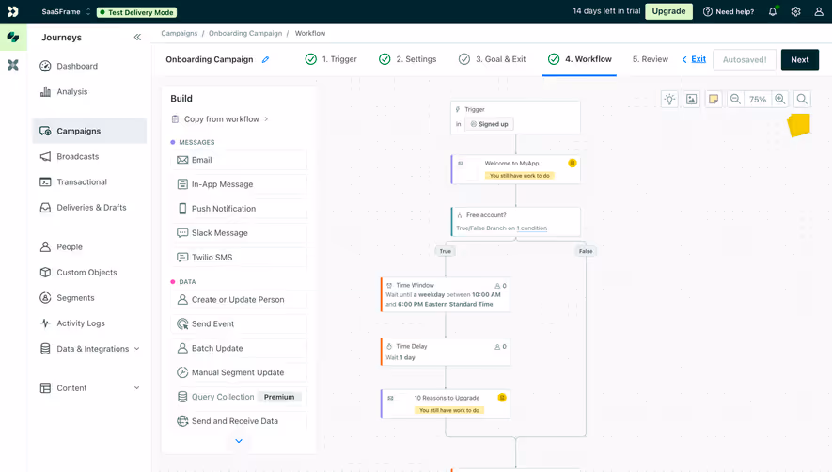832x472 pixels.
Task: Select the Send Event block
Action: [x=240, y=323]
